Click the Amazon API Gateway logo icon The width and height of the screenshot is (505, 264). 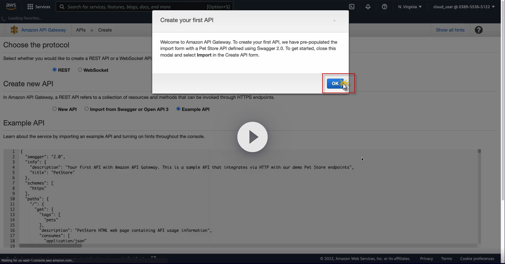point(14,30)
